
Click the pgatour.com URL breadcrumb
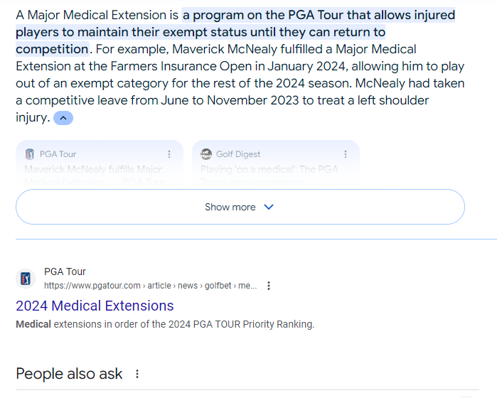coord(150,286)
